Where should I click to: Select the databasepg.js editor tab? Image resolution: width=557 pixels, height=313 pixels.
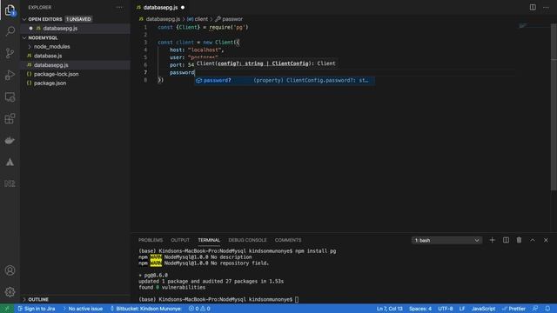point(160,7)
